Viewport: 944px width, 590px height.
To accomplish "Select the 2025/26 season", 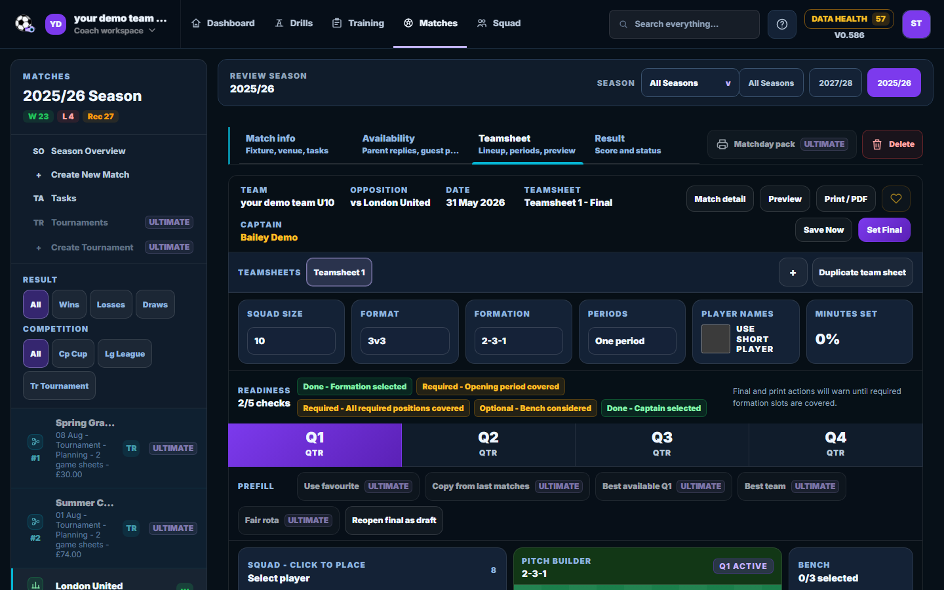I will pyautogui.click(x=894, y=83).
